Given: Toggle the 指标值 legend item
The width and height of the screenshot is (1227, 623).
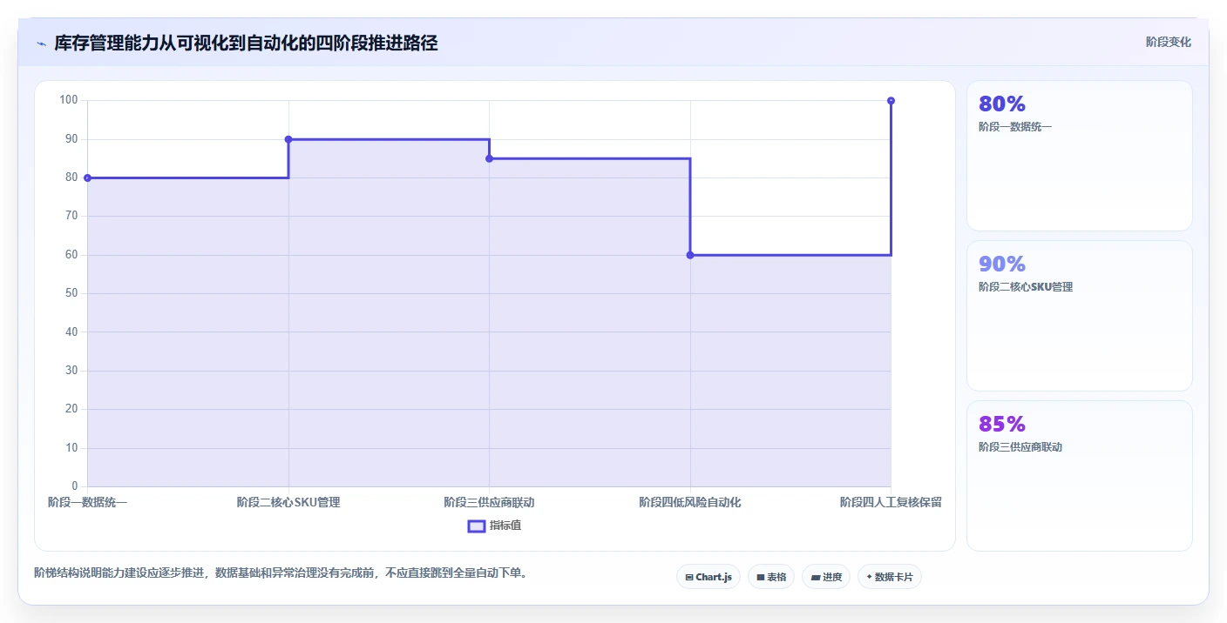Looking at the screenshot, I should coord(494,526).
